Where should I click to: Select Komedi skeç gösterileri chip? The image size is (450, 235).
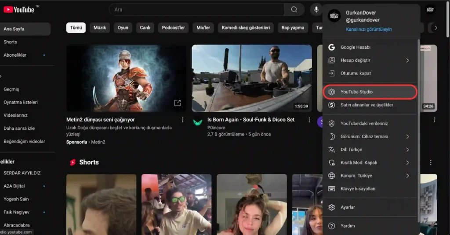pos(246,28)
